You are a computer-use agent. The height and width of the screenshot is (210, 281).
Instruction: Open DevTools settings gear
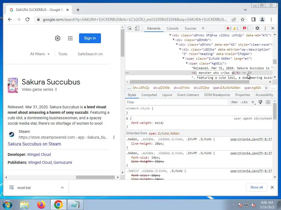pos(257,28)
